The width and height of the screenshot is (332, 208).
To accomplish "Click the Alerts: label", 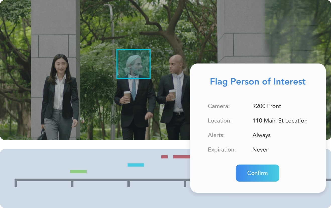I will (216, 135).
